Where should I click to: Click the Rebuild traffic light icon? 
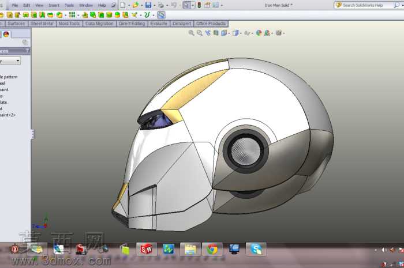[x=199, y=5]
